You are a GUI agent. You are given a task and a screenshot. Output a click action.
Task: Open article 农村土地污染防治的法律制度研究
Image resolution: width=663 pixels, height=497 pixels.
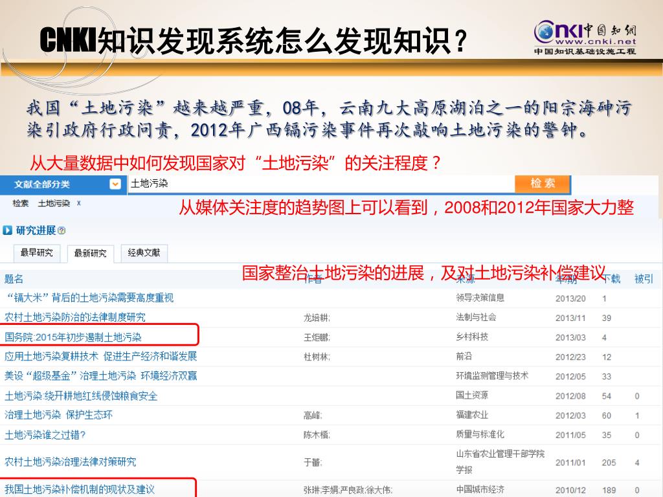click(75, 317)
